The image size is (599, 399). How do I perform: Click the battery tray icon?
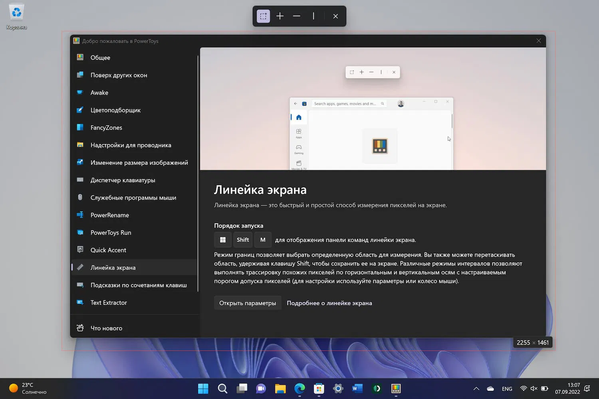545,389
